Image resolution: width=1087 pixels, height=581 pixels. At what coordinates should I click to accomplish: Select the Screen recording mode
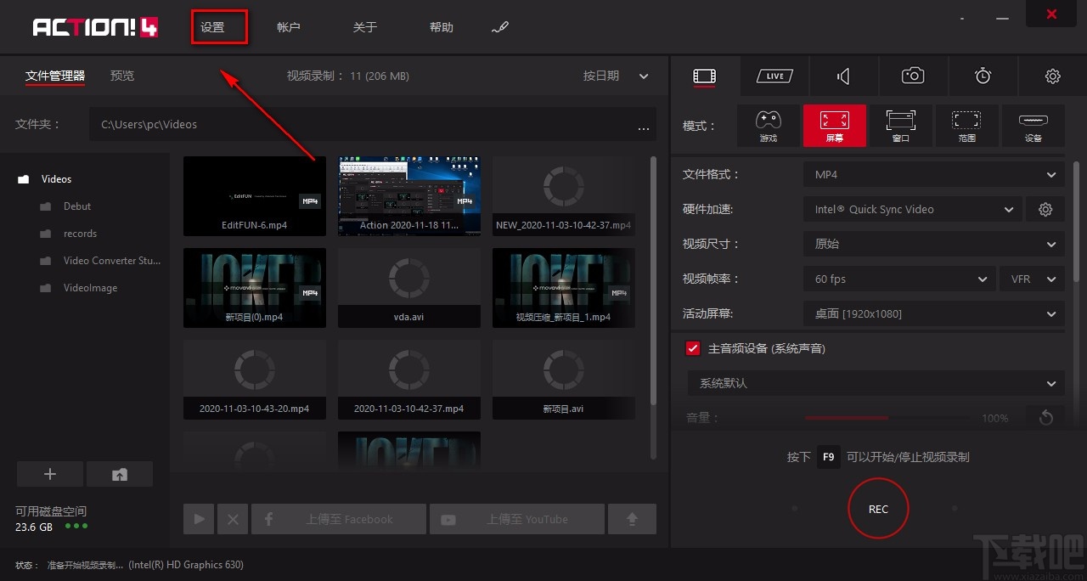click(x=835, y=126)
